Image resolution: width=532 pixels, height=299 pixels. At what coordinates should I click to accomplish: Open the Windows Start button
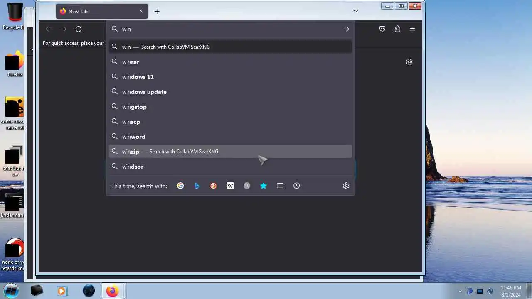pyautogui.click(x=11, y=291)
